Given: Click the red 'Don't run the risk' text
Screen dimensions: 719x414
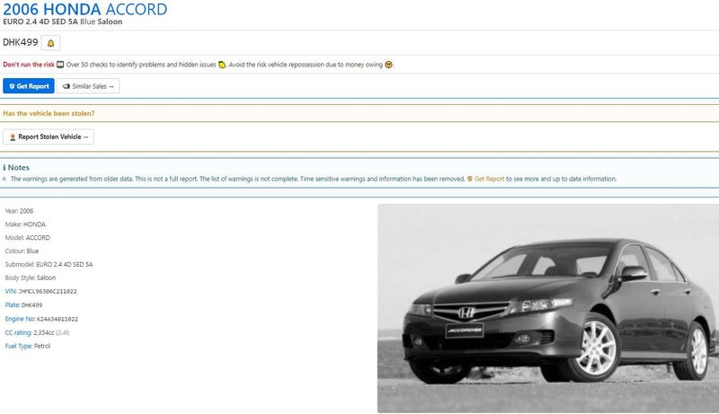Looking at the screenshot, I should point(29,65).
